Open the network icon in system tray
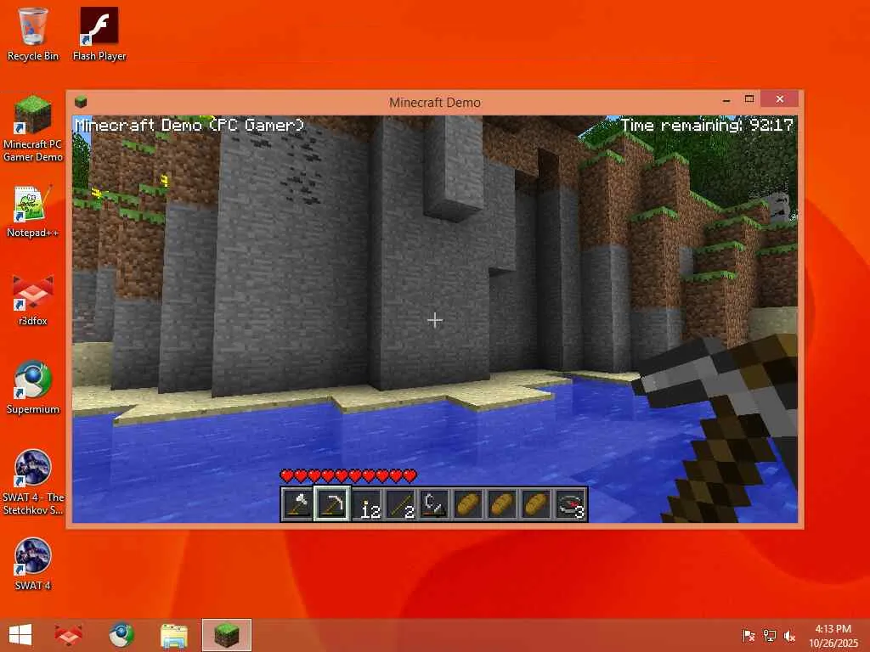This screenshot has width=870, height=652. (x=770, y=636)
